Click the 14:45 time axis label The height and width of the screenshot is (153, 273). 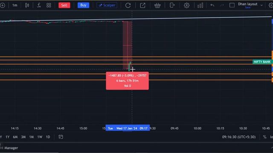pyautogui.click(x=61, y=128)
